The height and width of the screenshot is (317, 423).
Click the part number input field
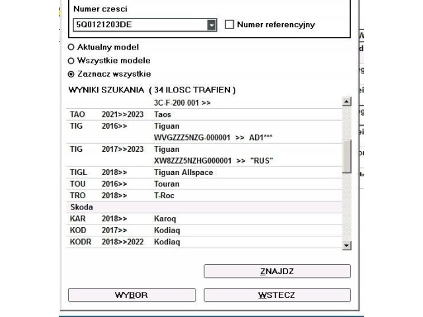(139, 25)
